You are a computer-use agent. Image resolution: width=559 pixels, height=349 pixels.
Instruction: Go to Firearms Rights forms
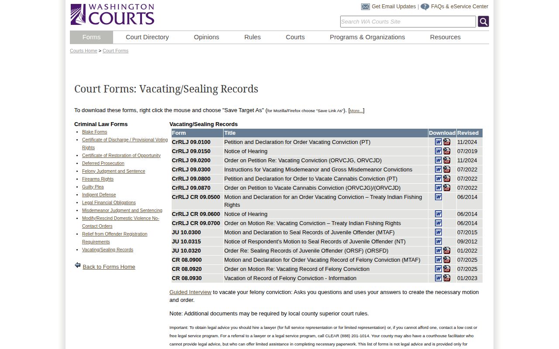tap(98, 179)
